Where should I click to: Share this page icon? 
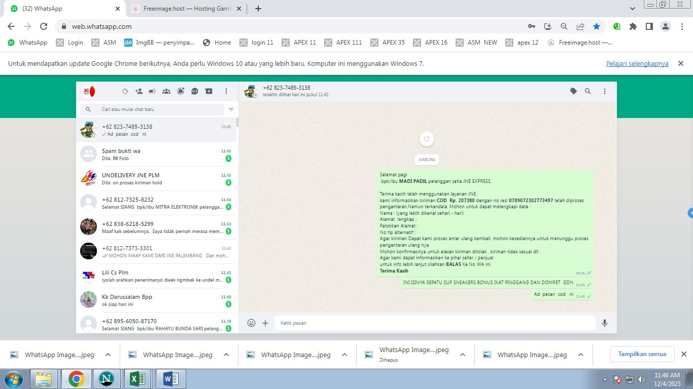coord(580,26)
